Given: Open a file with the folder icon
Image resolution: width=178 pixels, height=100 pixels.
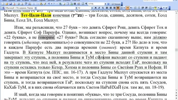Looking at the screenshot, I should pyautogui.click(x=7, y=4).
